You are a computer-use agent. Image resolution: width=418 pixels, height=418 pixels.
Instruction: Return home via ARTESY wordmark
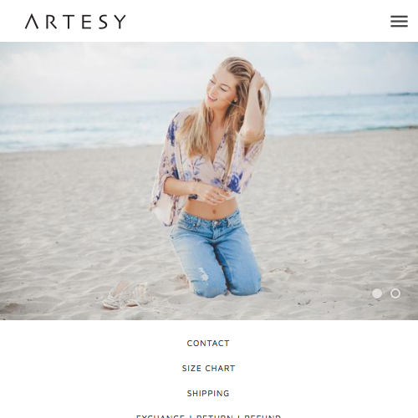click(x=75, y=22)
